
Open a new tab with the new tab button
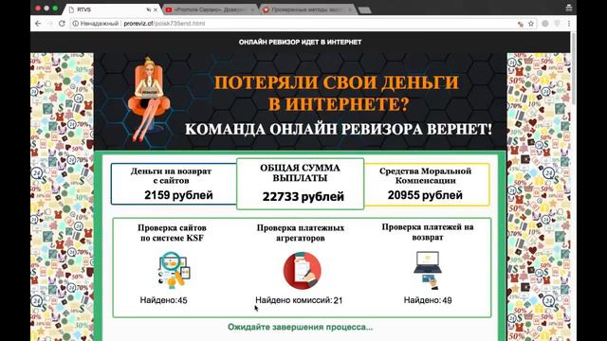[364, 10]
